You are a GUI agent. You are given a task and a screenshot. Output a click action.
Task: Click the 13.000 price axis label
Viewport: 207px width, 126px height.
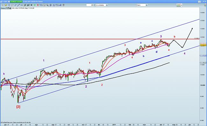coord(202,29)
